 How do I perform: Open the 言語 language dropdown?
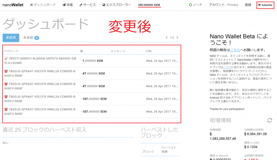248,5
